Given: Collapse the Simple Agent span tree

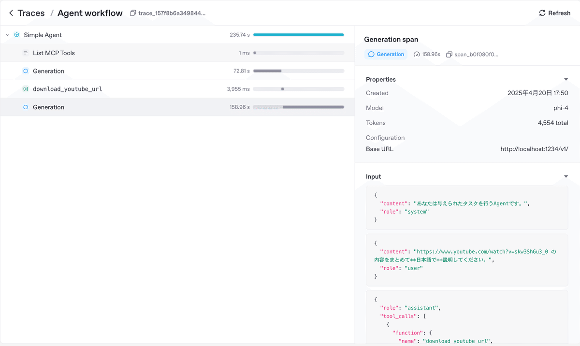Looking at the screenshot, I should click(7, 35).
